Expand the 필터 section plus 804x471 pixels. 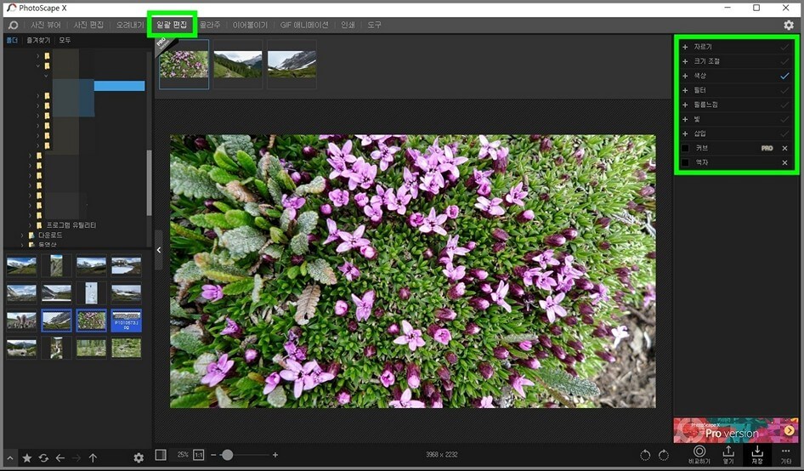(685, 90)
